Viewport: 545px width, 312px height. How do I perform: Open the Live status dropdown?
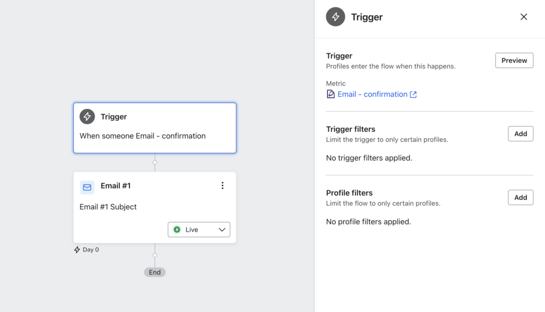tap(199, 230)
